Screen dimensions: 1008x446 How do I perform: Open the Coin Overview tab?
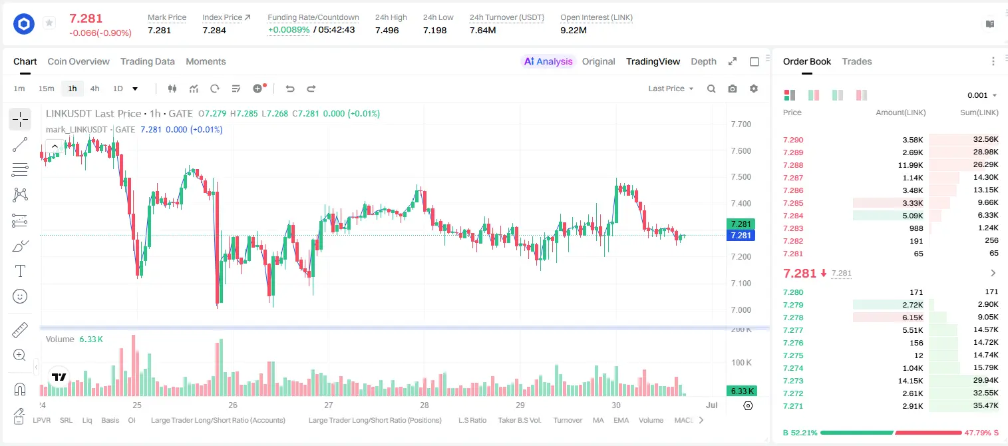point(79,61)
